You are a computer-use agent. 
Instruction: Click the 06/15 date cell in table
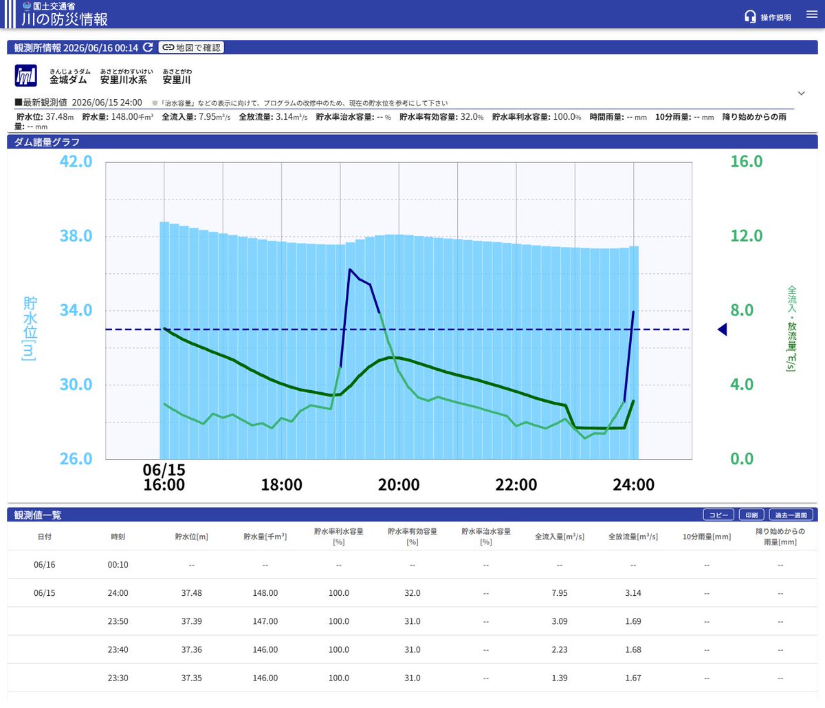point(44,593)
